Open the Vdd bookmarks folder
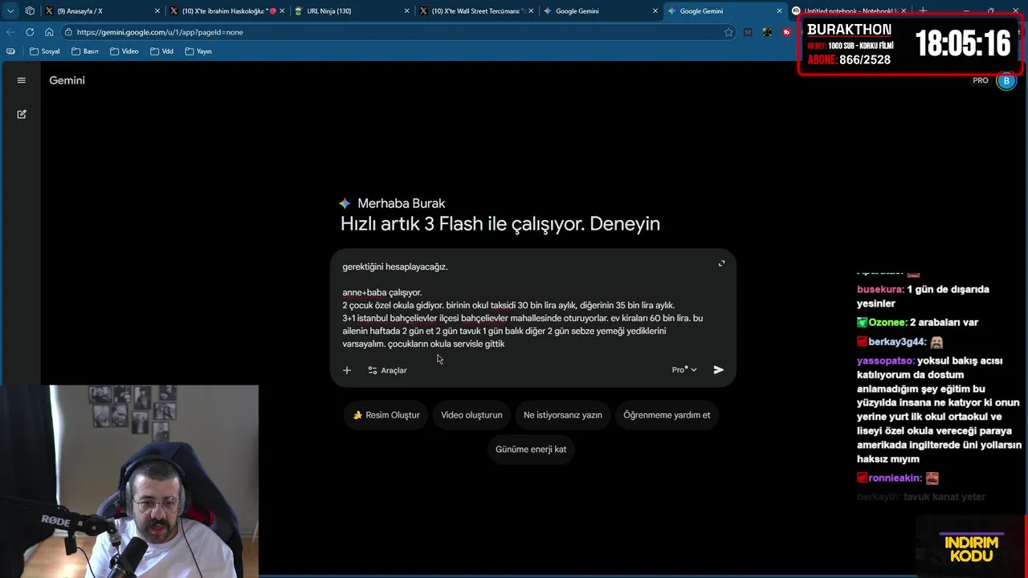The image size is (1028, 578). coord(161,51)
